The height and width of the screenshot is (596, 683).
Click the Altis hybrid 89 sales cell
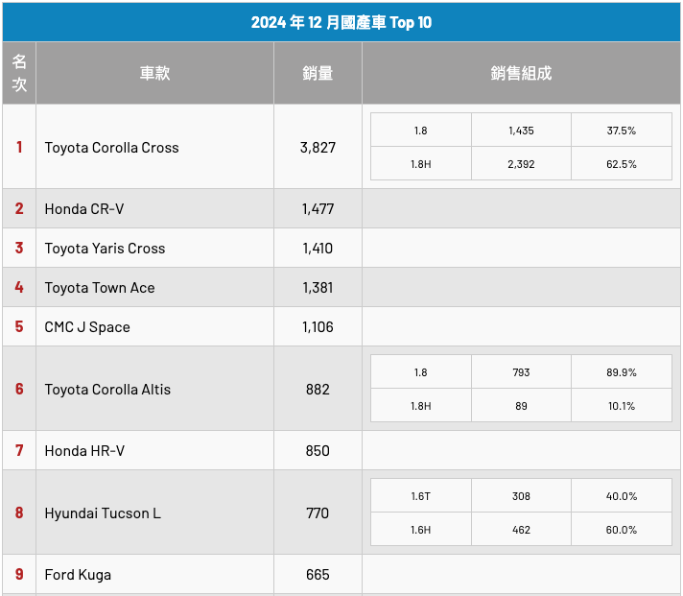pyautogui.click(x=521, y=406)
